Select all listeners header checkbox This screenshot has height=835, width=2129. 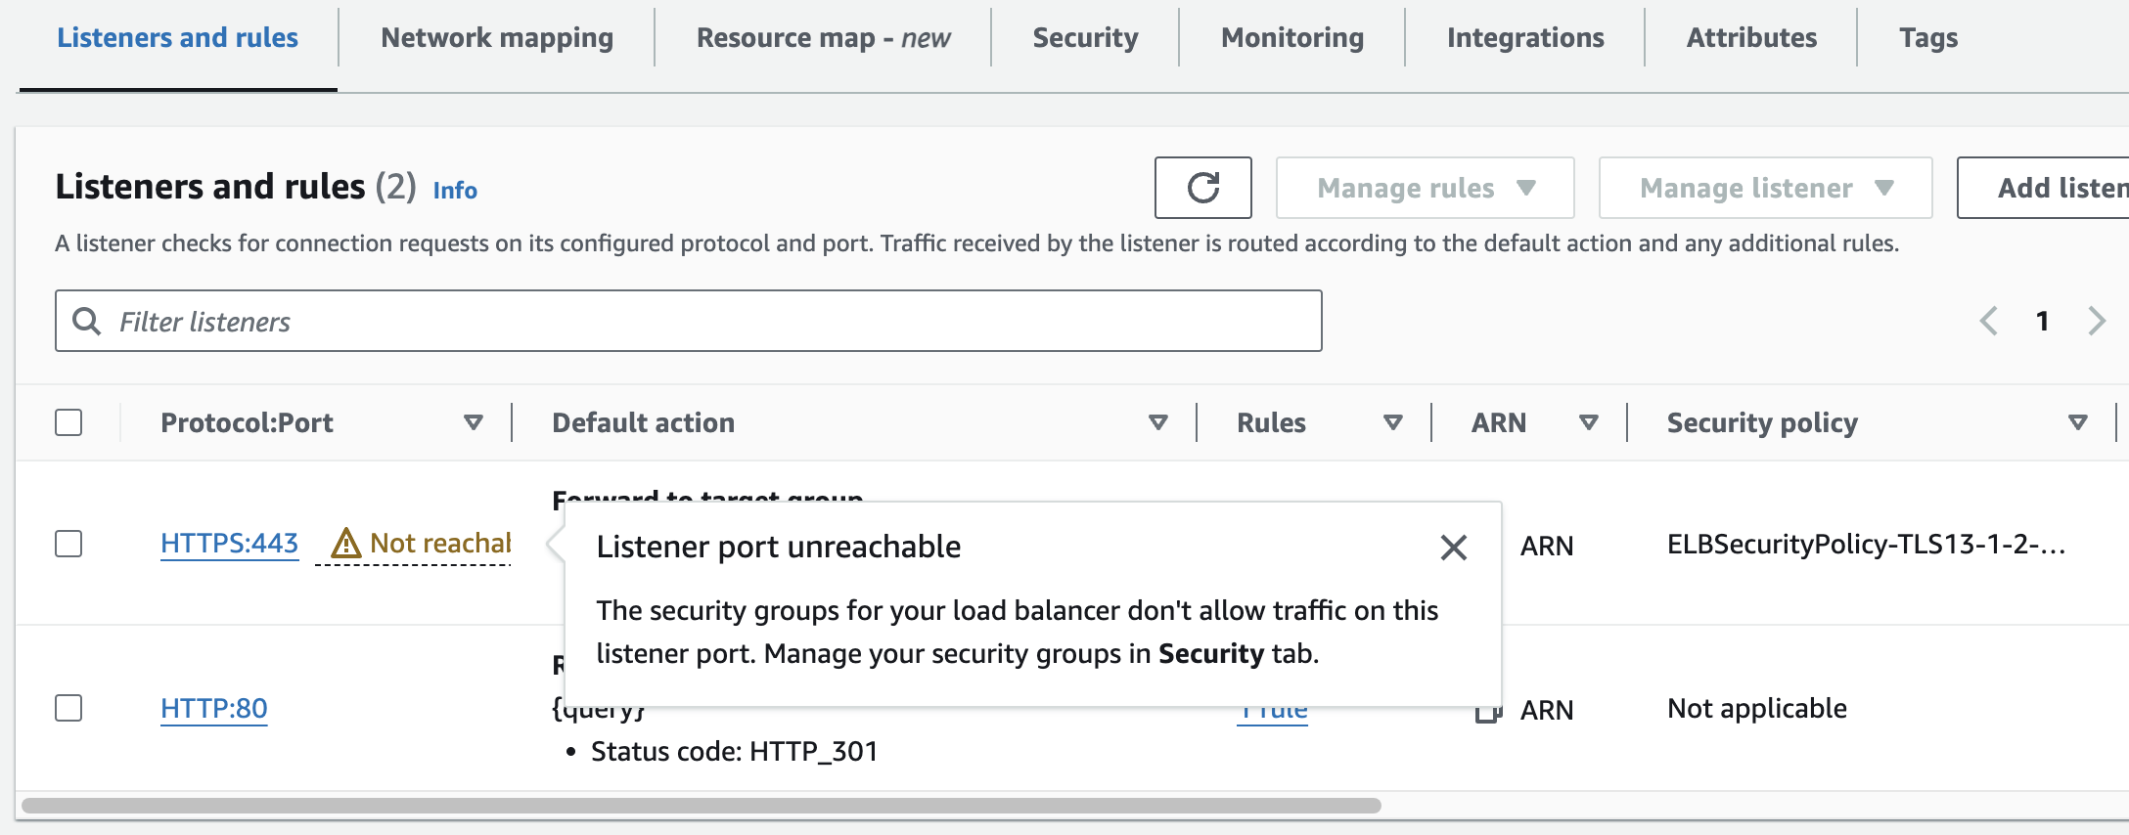(68, 422)
